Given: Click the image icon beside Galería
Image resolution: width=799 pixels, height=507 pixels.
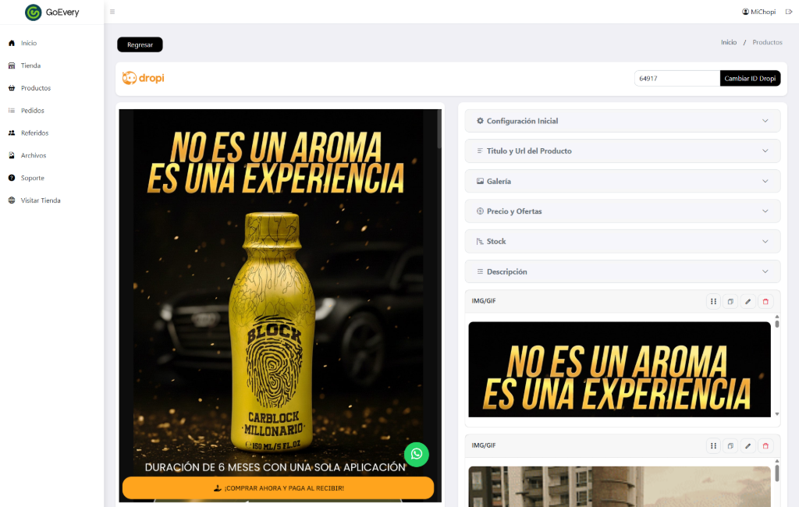Looking at the screenshot, I should [x=480, y=182].
